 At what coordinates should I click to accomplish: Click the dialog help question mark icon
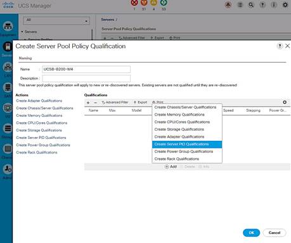(280, 46)
